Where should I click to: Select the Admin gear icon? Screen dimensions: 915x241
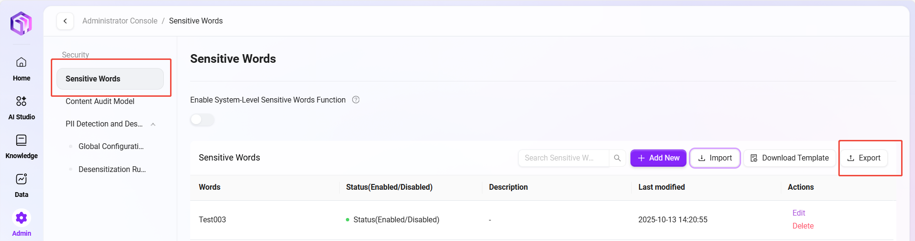(x=21, y=218)
